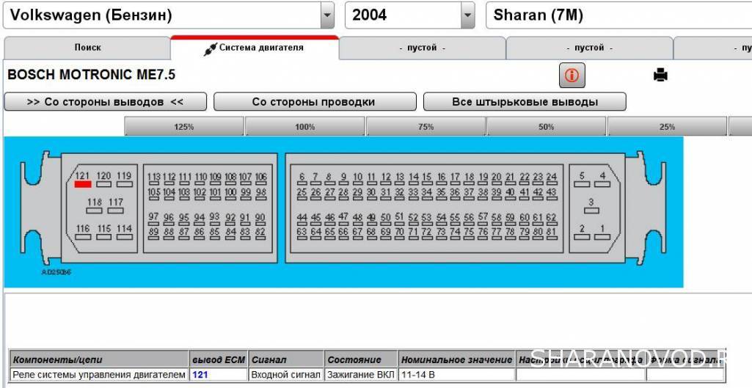This screenshot has height=388, width=752.
Task: Select pin 1 in right connector block
Action: tap(602, 237)
